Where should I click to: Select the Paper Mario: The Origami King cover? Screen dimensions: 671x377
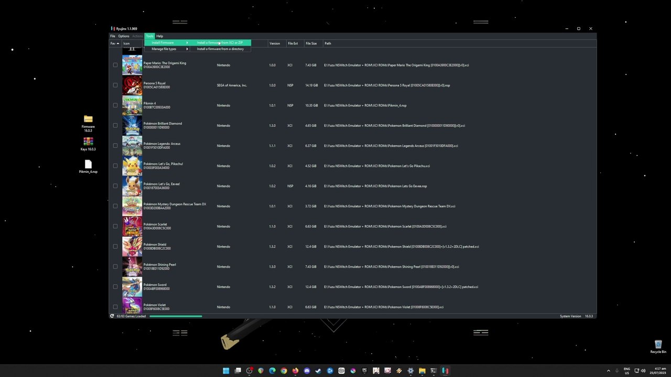point(132,65)
